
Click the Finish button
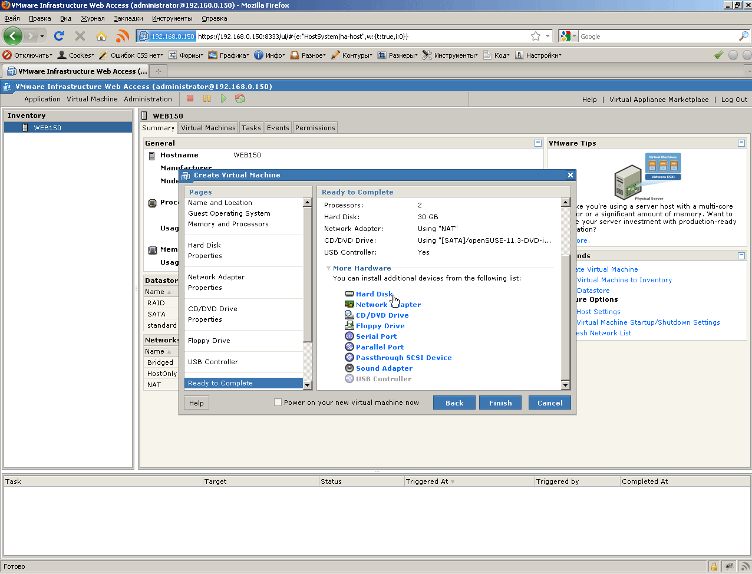500,403
